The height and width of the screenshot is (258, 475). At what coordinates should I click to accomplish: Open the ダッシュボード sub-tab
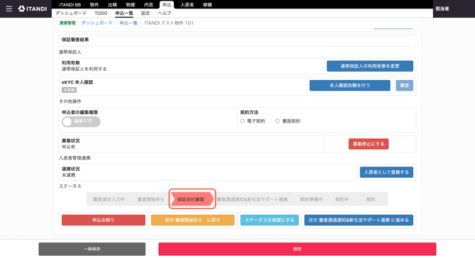click(71, 13)
